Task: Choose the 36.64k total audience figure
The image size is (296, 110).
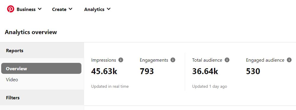Action: click(x=205, y=71)
